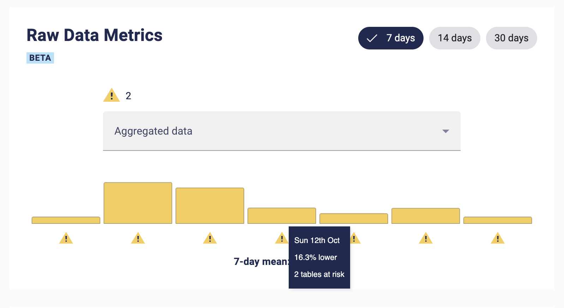Image resolution: width=564 pixels, height=308 pixels.
Task: Click the last short bar in the chart
Action: tap(498, 220)
